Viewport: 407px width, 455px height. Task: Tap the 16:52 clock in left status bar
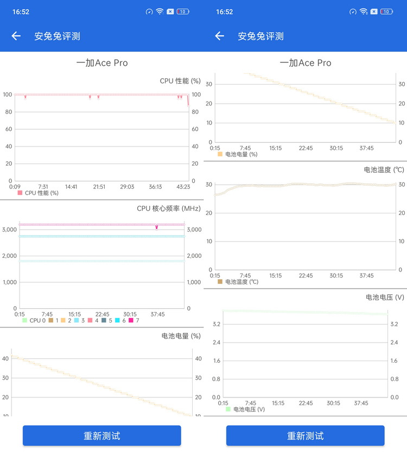(x=21, y=12)
